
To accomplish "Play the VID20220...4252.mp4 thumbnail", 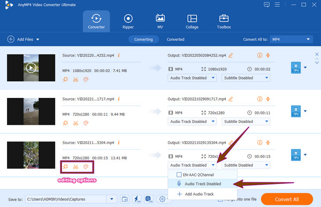I will [31, 68].
